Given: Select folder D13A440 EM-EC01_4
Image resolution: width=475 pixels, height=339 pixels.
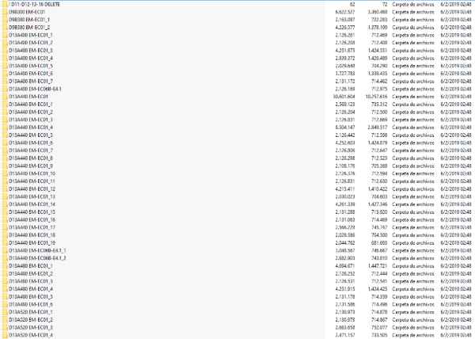Looking at the screenshot, I should pyautogui.click(x=31, y=127).
